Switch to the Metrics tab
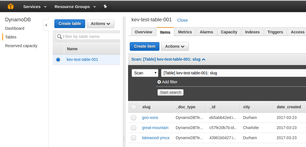 coord(185,32)
